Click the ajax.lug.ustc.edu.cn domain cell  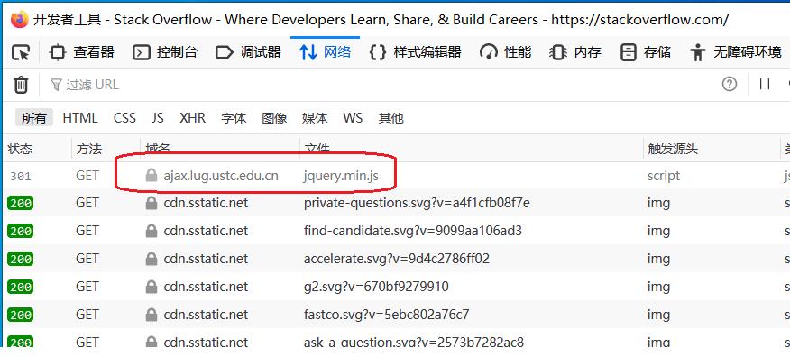tap(221, 176)
